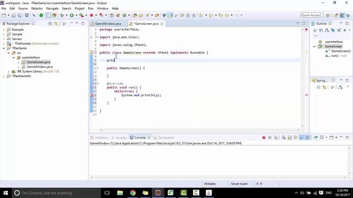
Task: Click the red Terminate icon in main toolbar
Action: point(92,15)
